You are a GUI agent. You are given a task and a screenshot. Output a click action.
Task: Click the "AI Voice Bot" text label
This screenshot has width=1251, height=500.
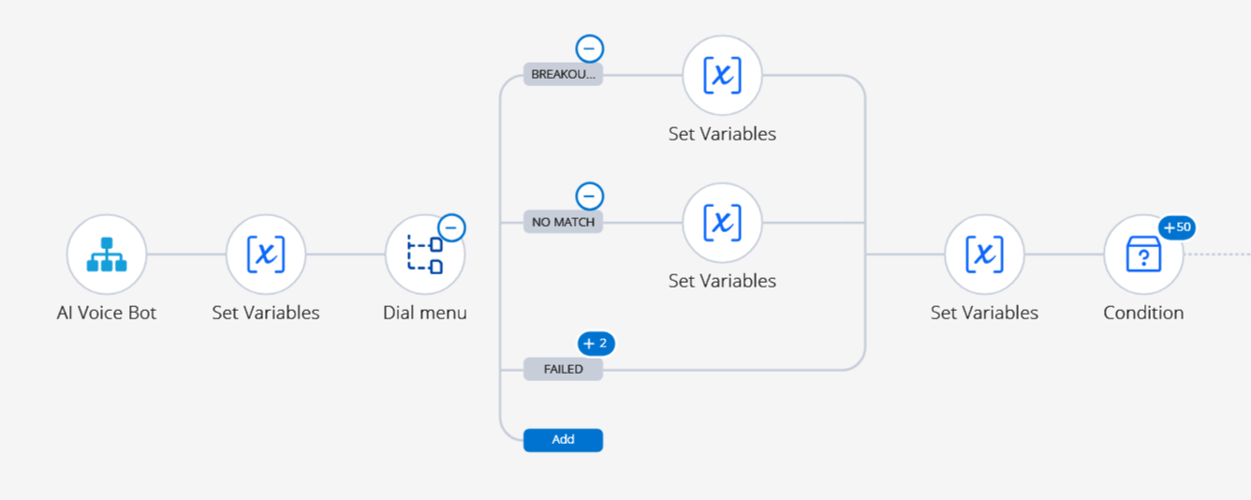coord(107,313)
